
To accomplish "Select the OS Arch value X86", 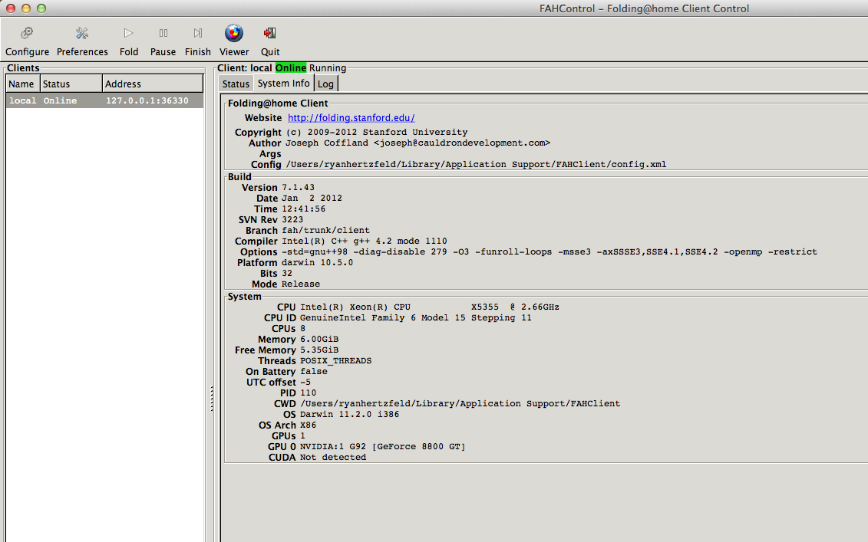I will click(308, 425).
